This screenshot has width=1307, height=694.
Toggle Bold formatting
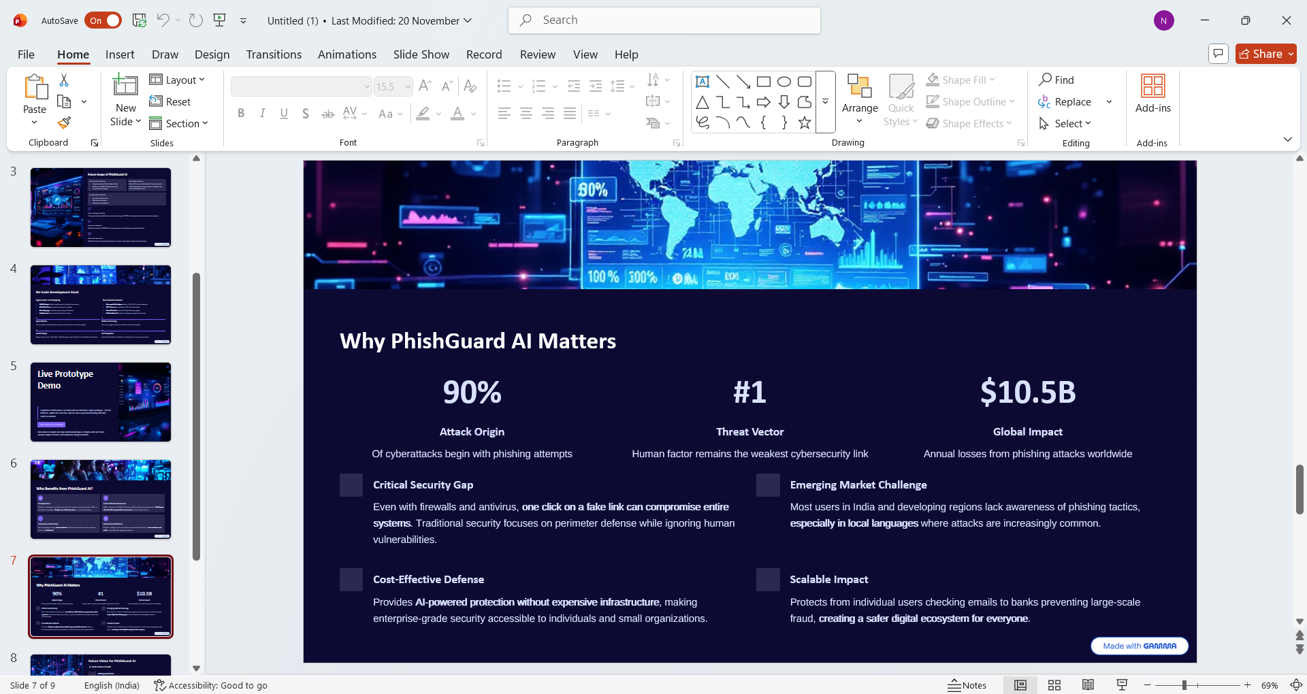tap(241, 114)
